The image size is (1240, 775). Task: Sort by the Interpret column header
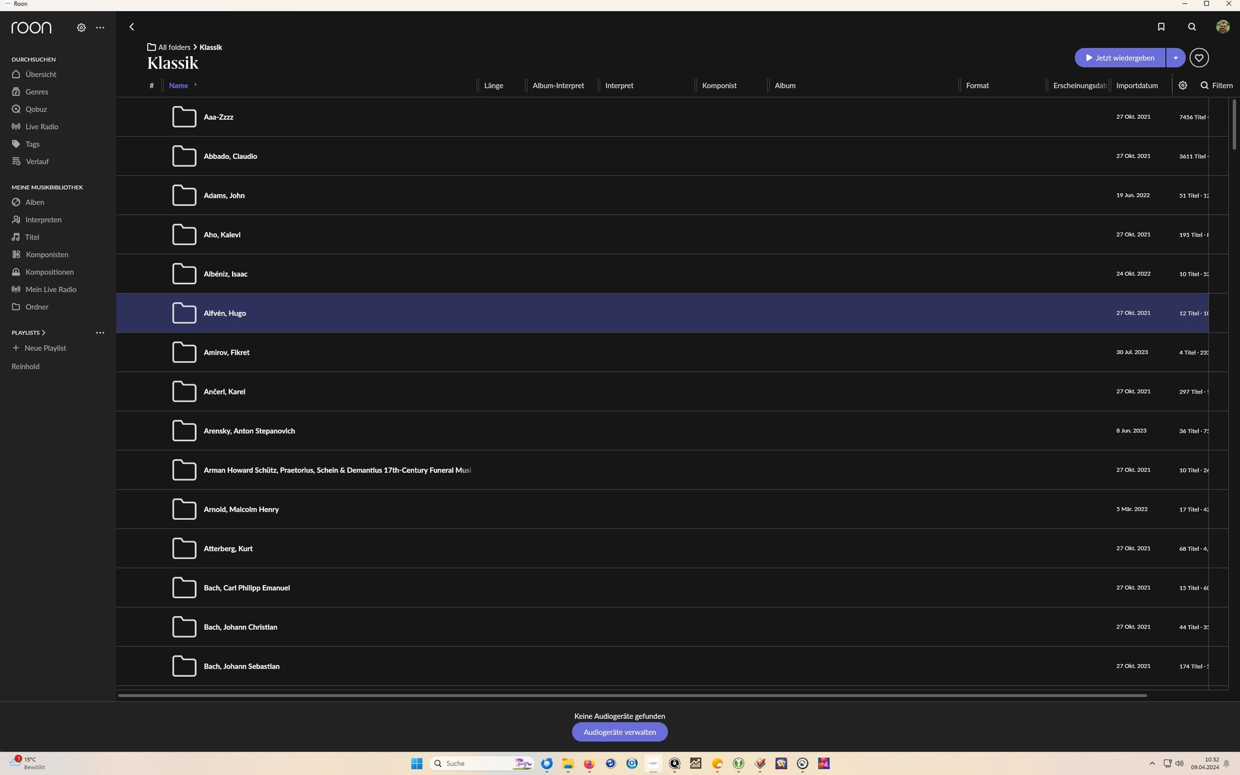tap(619, 85)
